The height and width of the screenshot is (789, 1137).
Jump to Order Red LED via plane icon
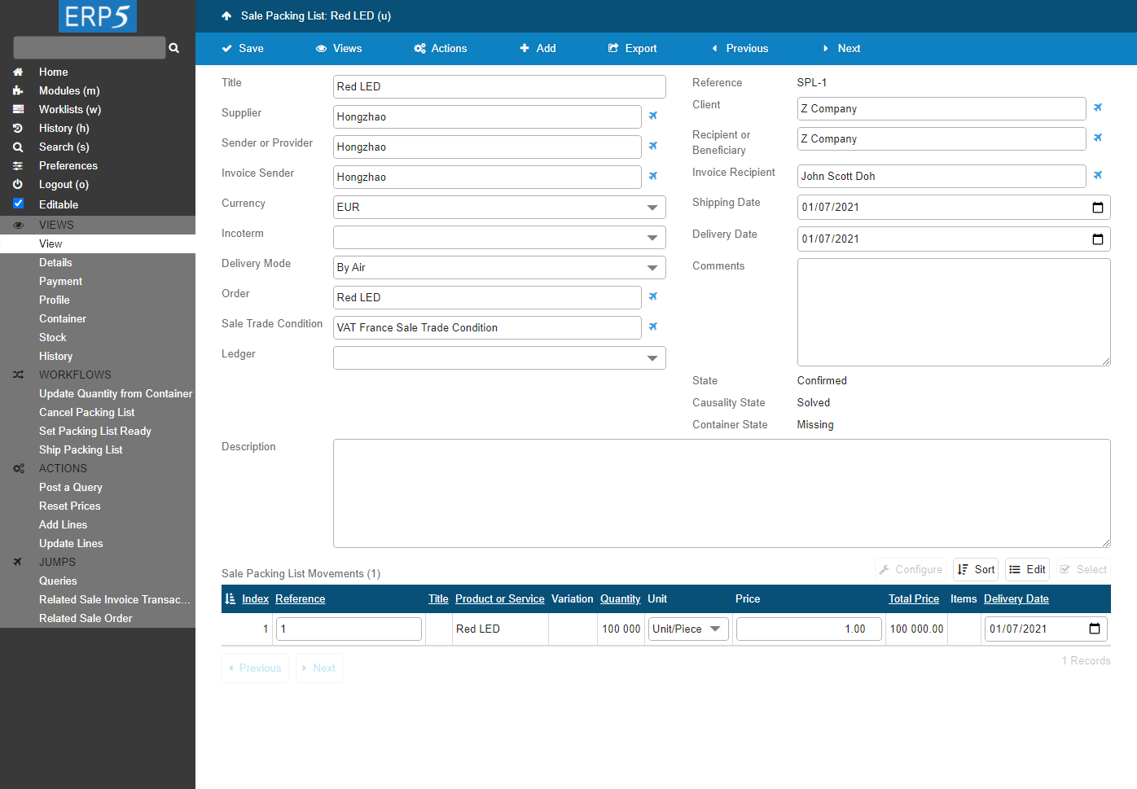(653, 296)
